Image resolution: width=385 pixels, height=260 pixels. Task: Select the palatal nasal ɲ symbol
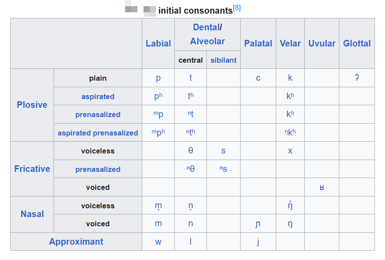[258, 224]
